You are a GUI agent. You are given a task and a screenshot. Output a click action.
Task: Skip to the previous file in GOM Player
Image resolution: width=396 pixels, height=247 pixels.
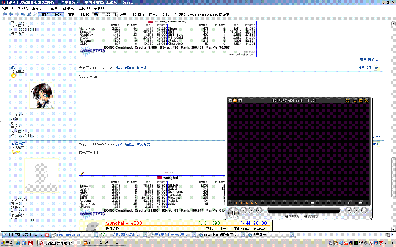[x=251, y=210]
